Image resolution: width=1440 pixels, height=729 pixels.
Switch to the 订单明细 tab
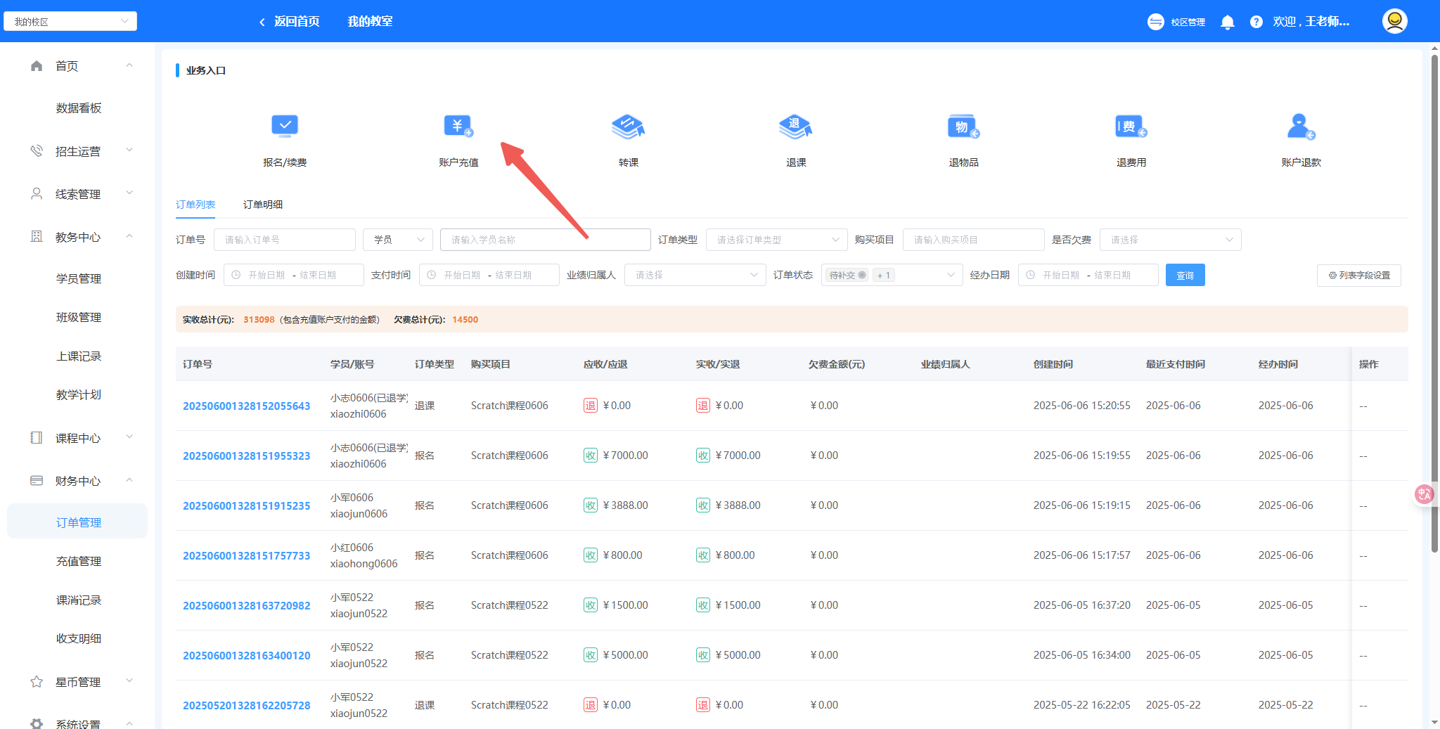coord(263,205)
